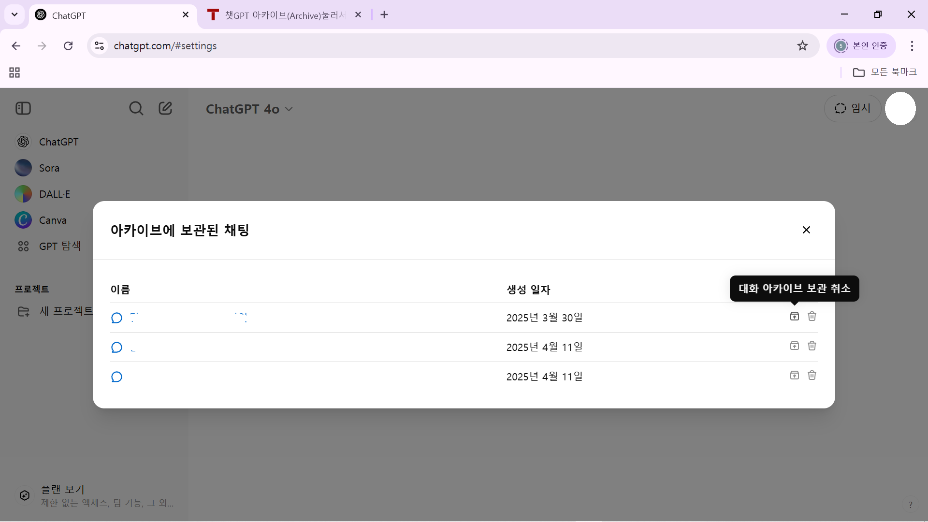Viewport: 928px width, 522px height.
Task: Click the sidebar toggle icon
Action: click(23, 108)
